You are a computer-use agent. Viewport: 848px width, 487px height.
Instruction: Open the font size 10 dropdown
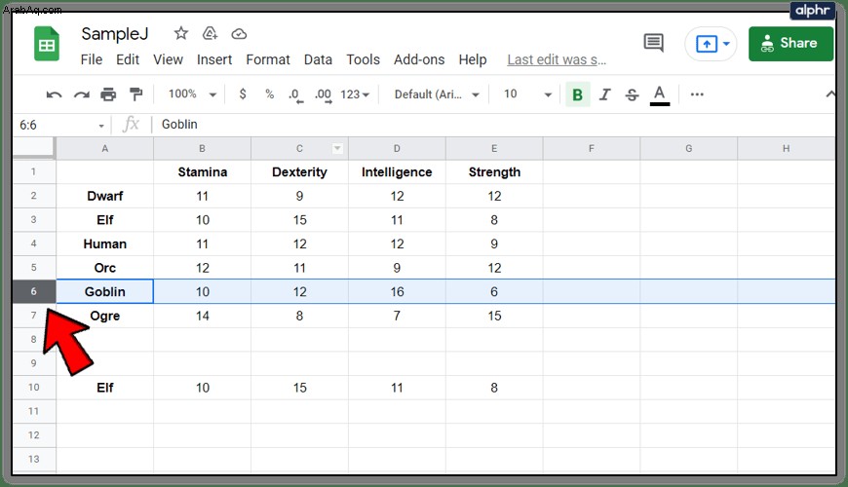pos(527,94)
